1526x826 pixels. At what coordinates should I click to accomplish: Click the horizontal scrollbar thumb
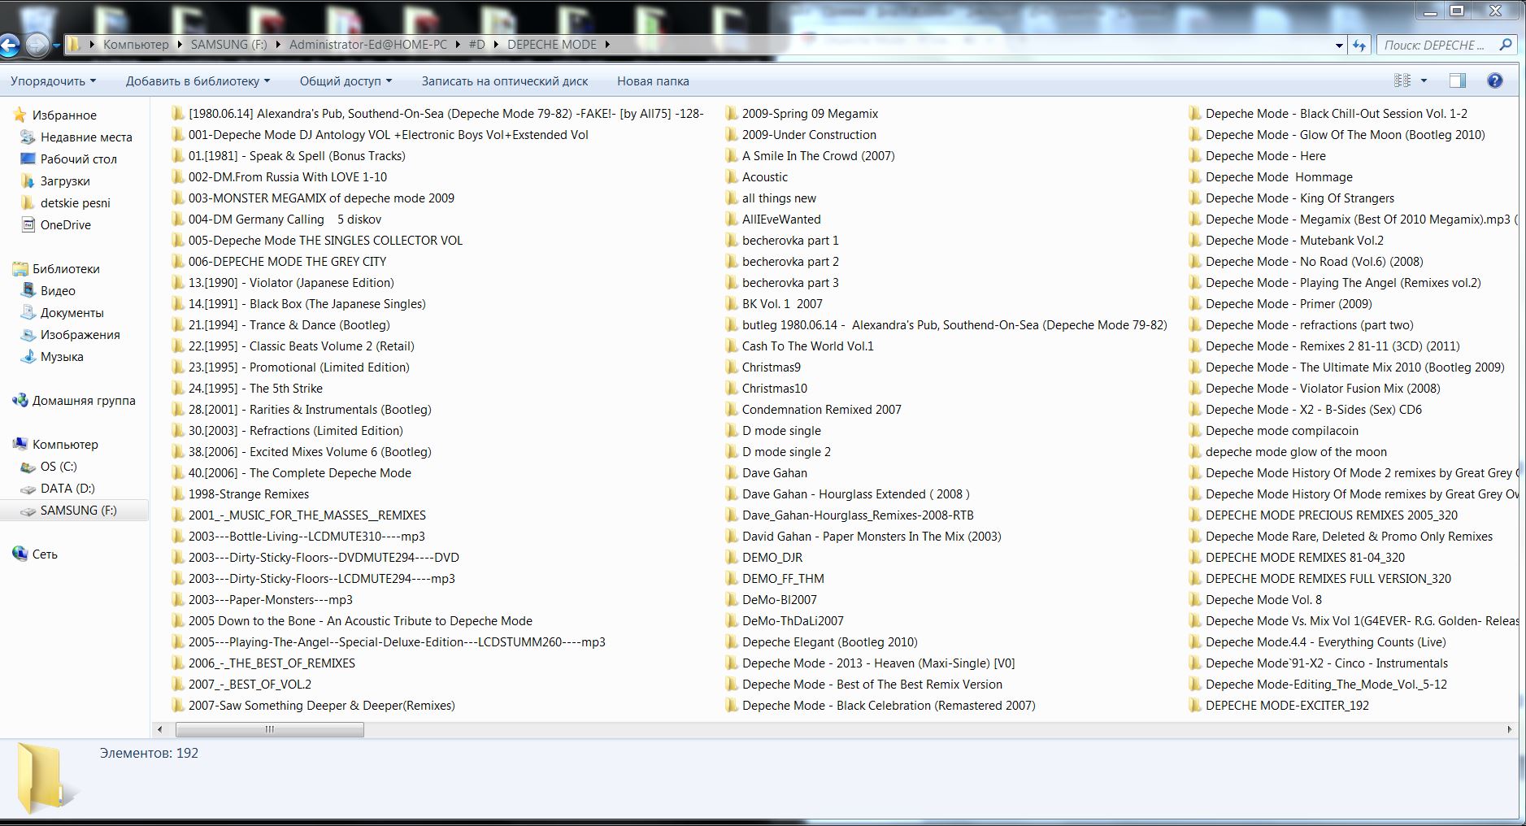[x=269, y=729]
